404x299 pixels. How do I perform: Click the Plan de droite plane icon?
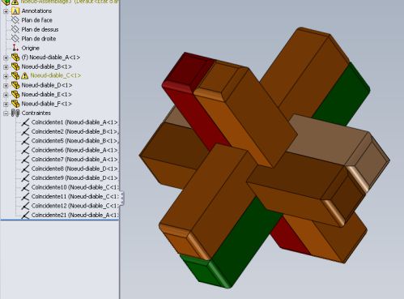tap(15, 38)
